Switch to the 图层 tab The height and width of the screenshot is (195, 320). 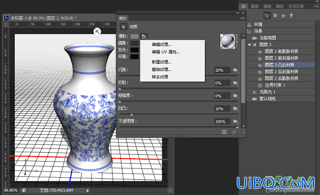pyautogui.click(x=255, y=6)
